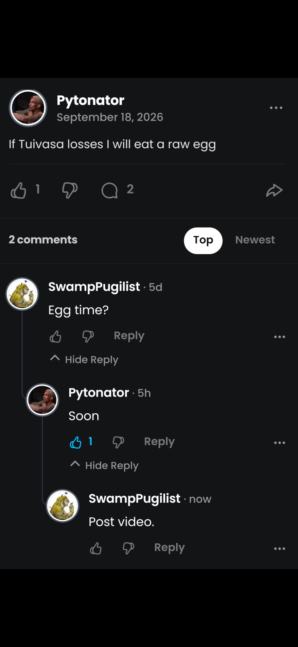This screenshot has width=298, height=647.
Task: Like SwampPugilist's 'Egg time?' comment
Action: (55, 336)
